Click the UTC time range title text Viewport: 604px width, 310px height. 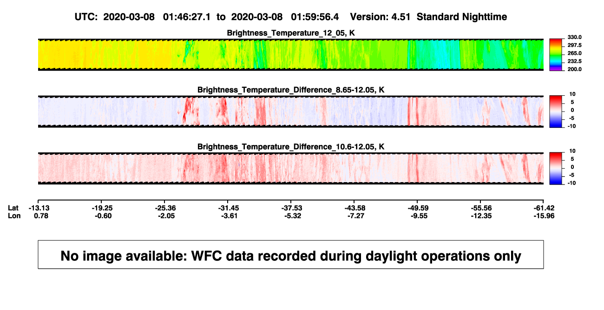click(x=290, y=17)
